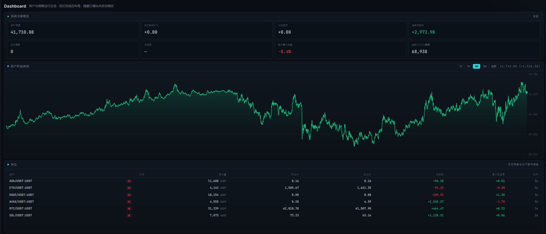Click the red -8.4% drawdown value

pyautogui.click(x=284, y=52)
